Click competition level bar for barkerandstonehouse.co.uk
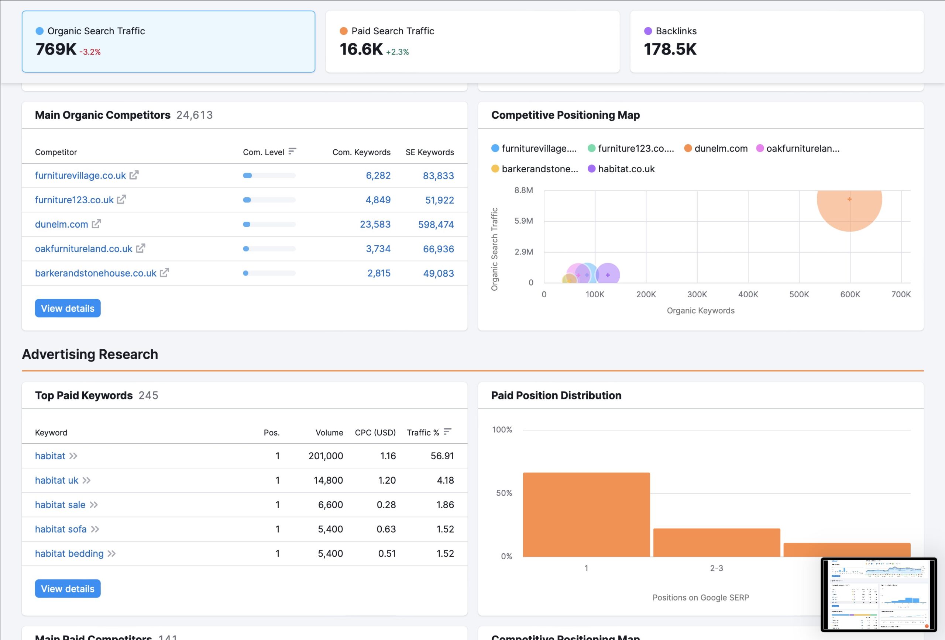 [x=269, y=273]
